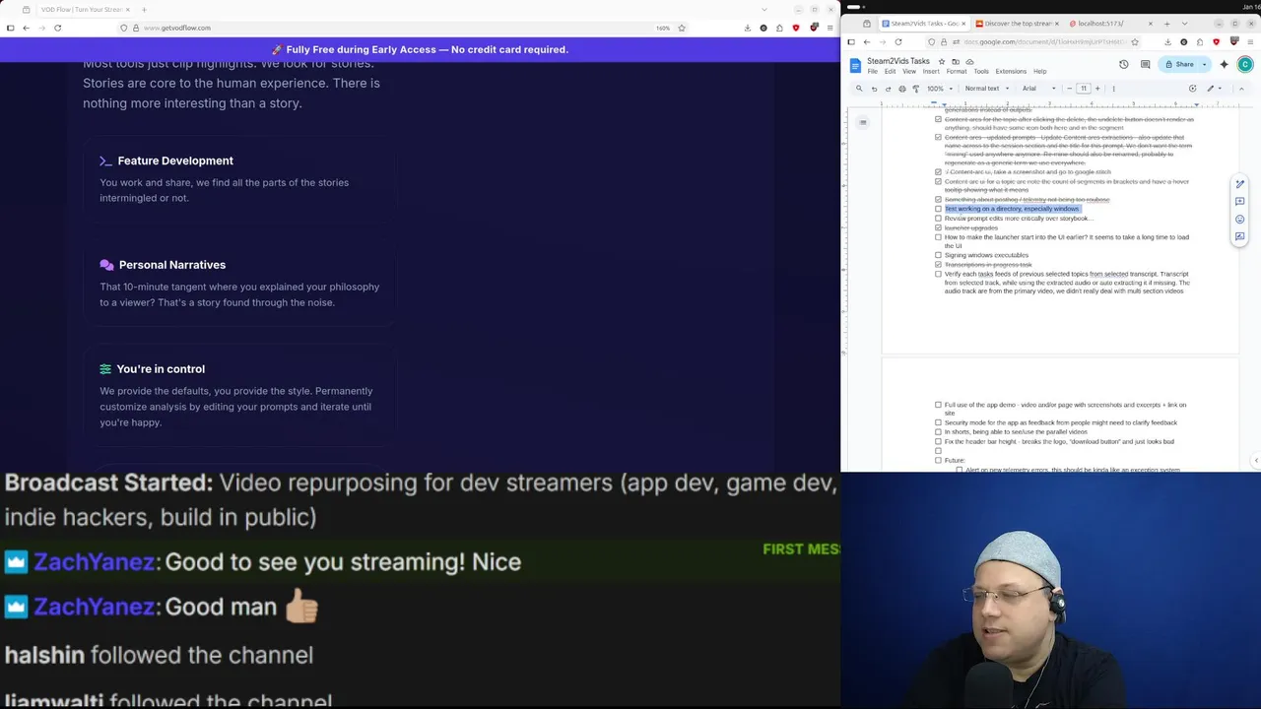Star the Steam2Vids Tasks document
This screenshot has width=1261, height=709.
[x=942, y=61]
